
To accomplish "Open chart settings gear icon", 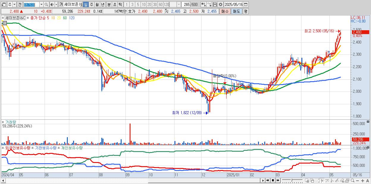I will [x=221, y=4].
